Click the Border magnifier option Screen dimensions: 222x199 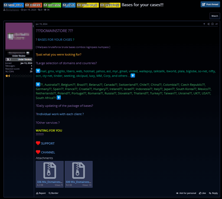tap(53, 193)
